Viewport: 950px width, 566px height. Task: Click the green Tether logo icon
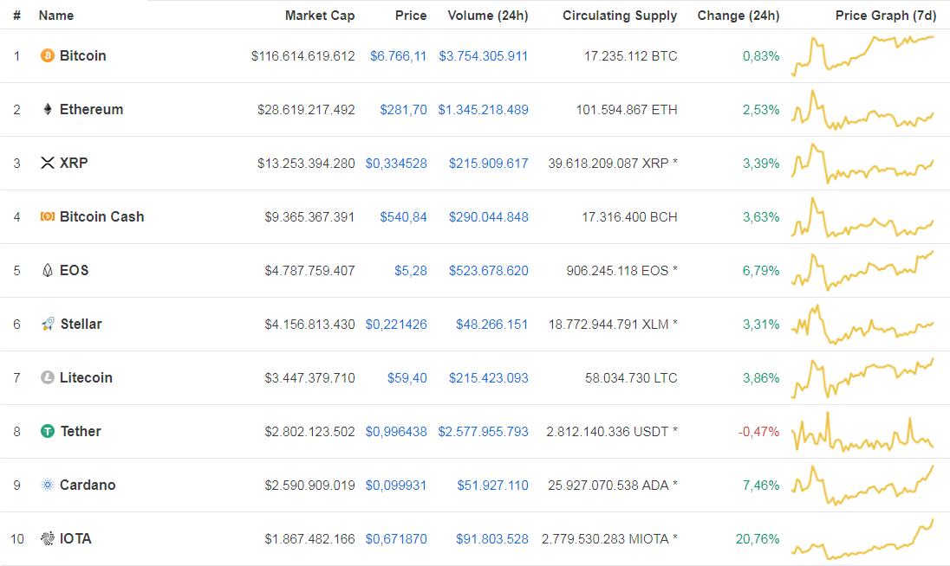(x=48, y=431)
